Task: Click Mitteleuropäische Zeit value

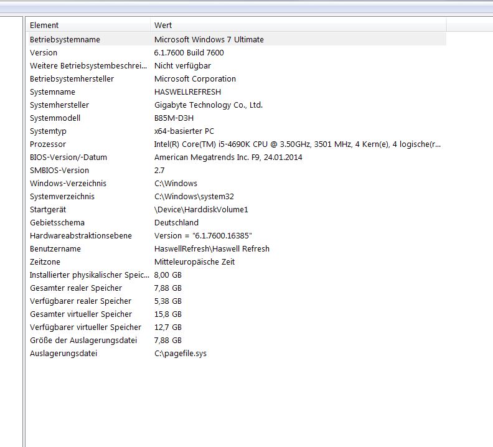Action: (x=194, y=261)
